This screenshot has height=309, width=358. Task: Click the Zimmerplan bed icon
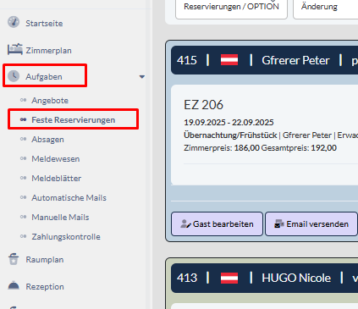tap(14, 49)
